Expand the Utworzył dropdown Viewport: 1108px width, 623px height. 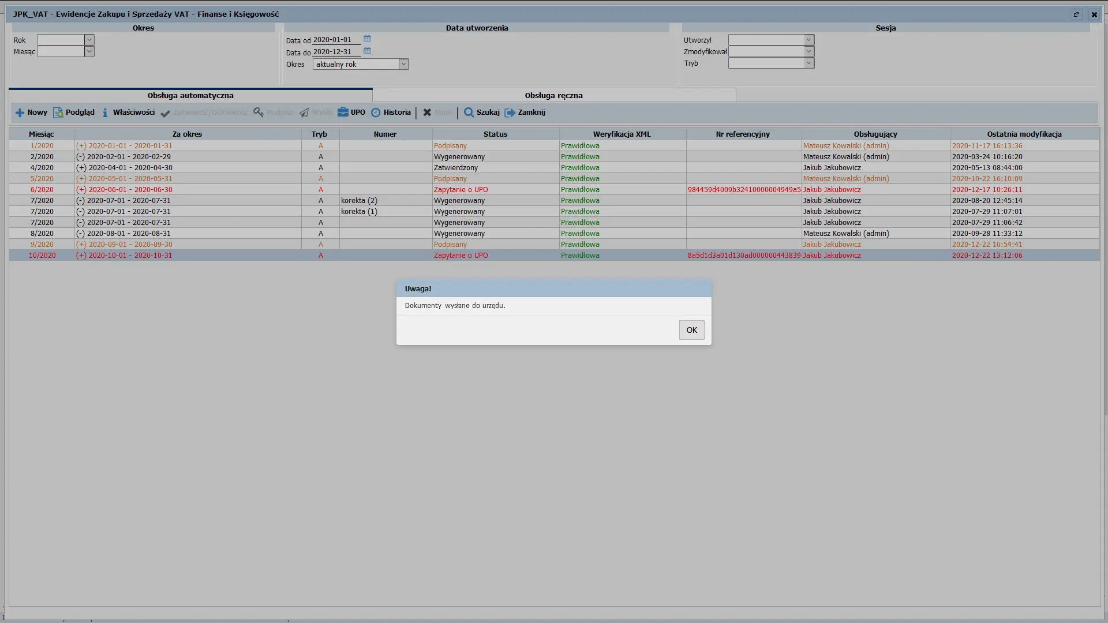809,40
